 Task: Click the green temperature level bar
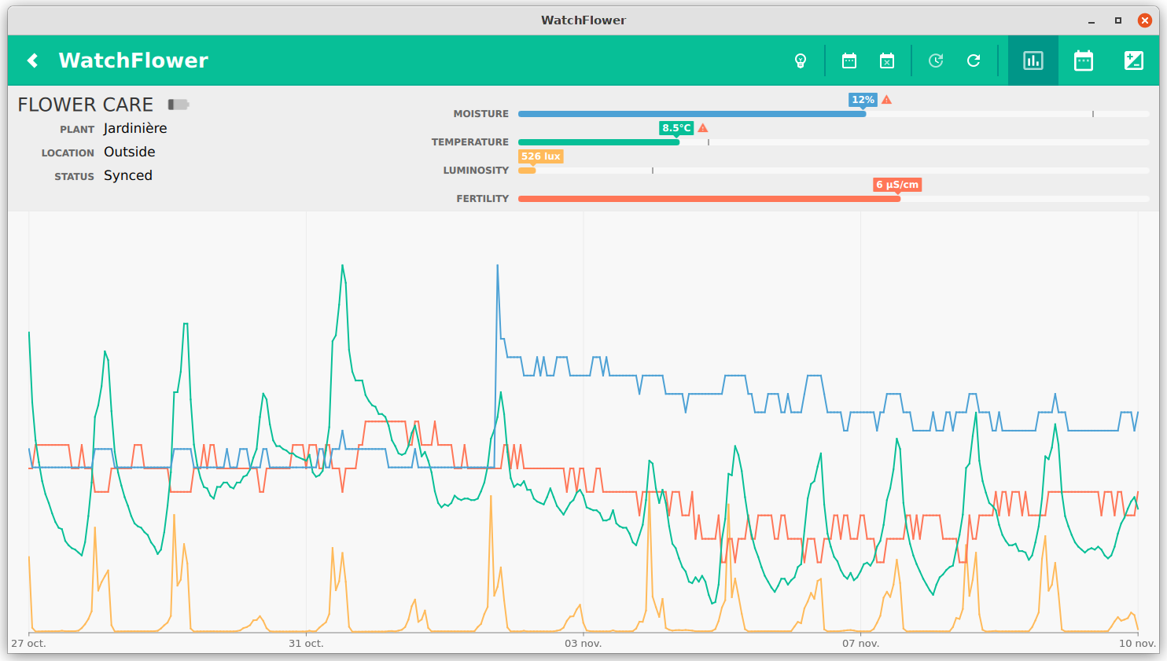coord(598,142)
